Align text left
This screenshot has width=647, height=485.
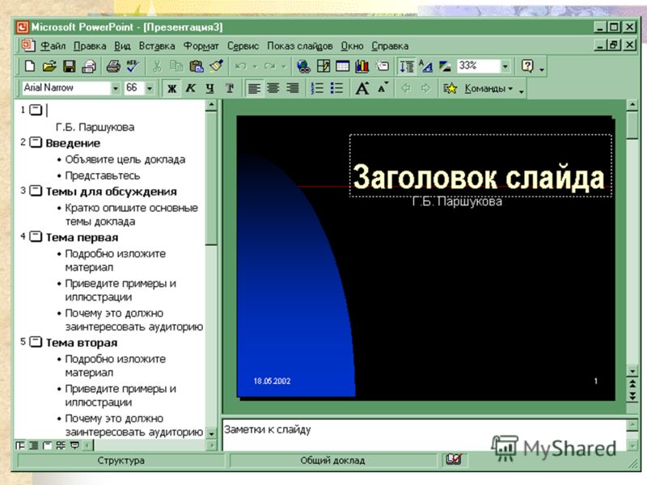click(254, 88)
